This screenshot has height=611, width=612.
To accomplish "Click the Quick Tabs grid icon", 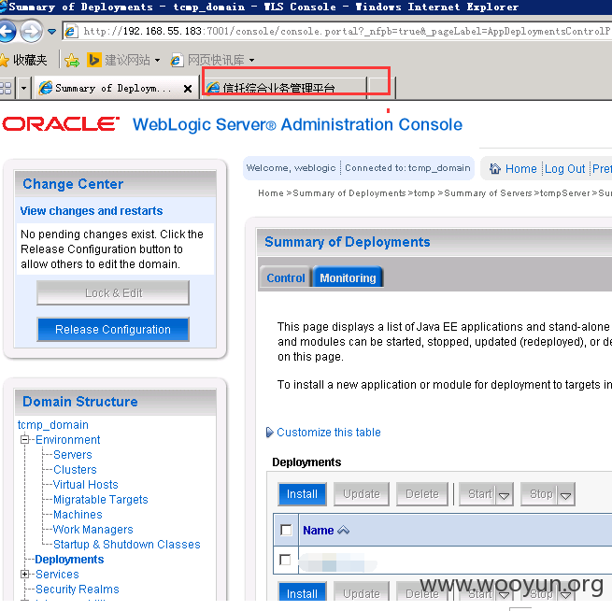I will (x=7, y=88).
